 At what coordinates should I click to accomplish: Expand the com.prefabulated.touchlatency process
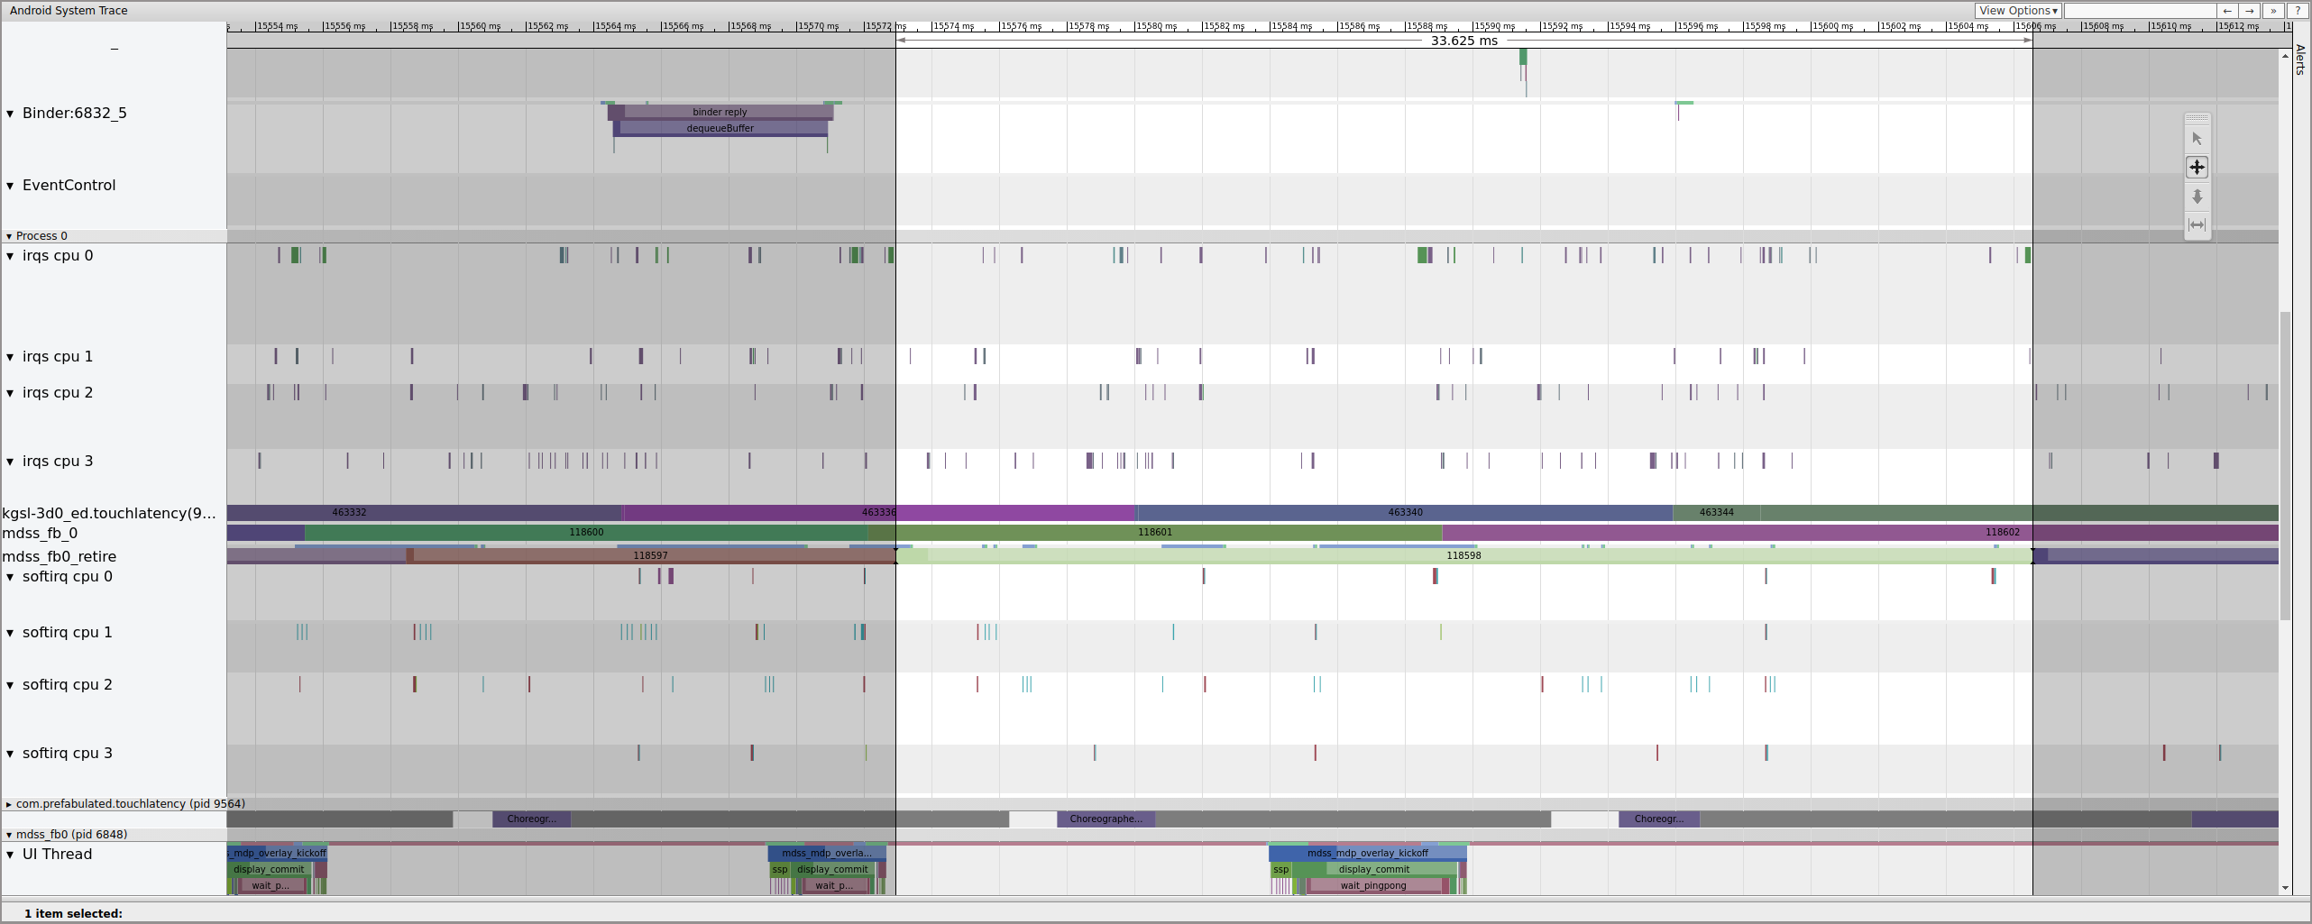[x=9, y=804]
